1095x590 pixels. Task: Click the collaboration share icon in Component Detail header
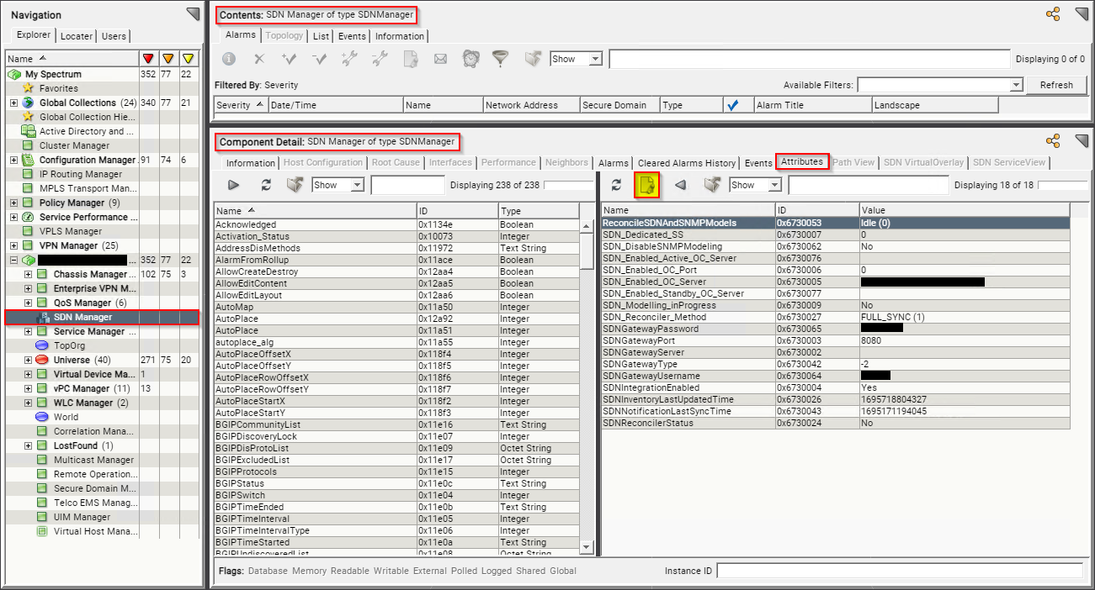click(x=1052, y=141)
